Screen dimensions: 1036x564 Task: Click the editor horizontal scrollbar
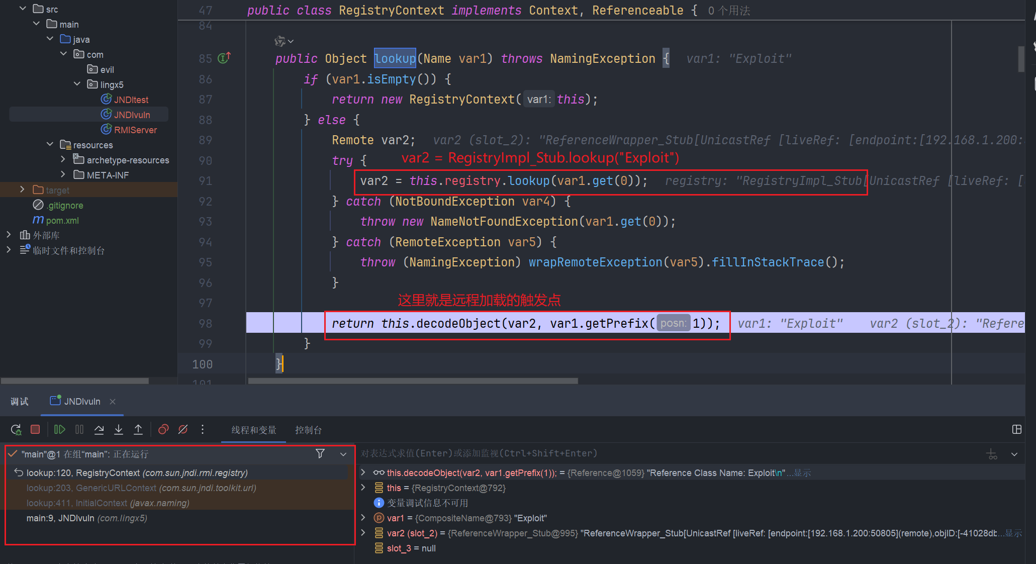click(413, 381)
